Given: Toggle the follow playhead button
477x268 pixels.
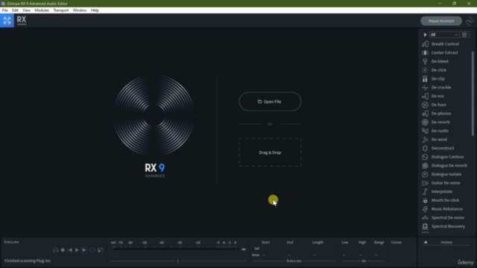Looking at the screenshot, I should (100, 250).
